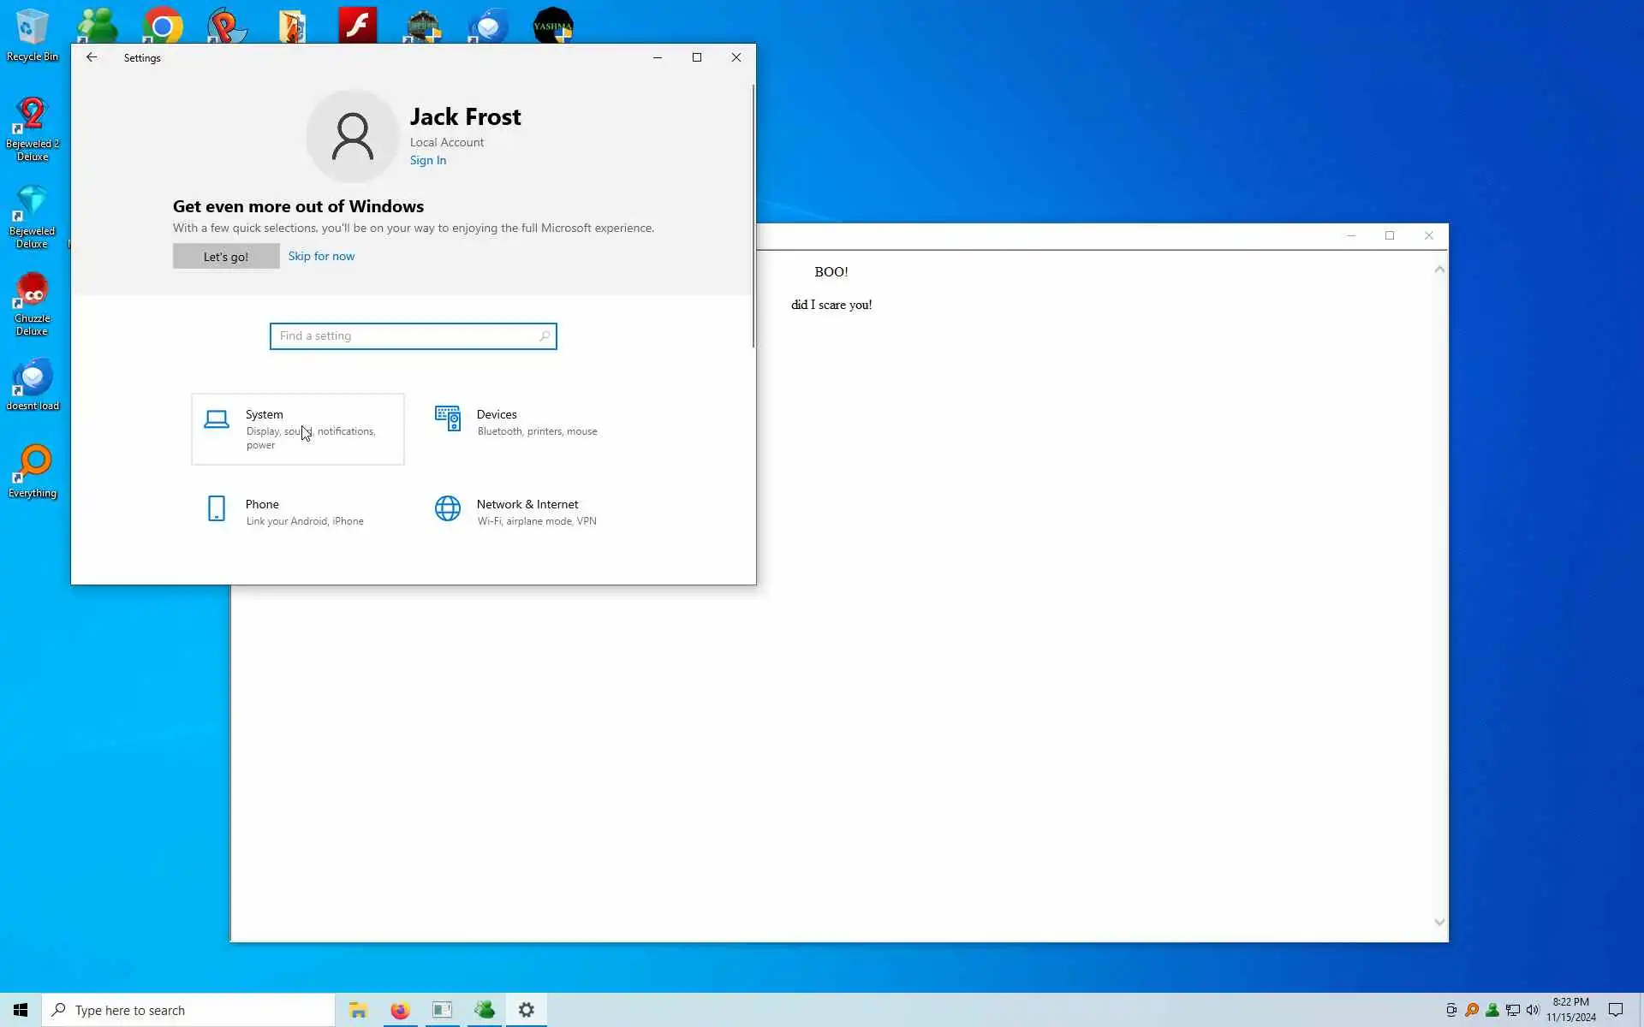Focus the Find a setting search box
This screenshot has height=1027, width=1644.
pyautogui.click(x=407, y=336)
